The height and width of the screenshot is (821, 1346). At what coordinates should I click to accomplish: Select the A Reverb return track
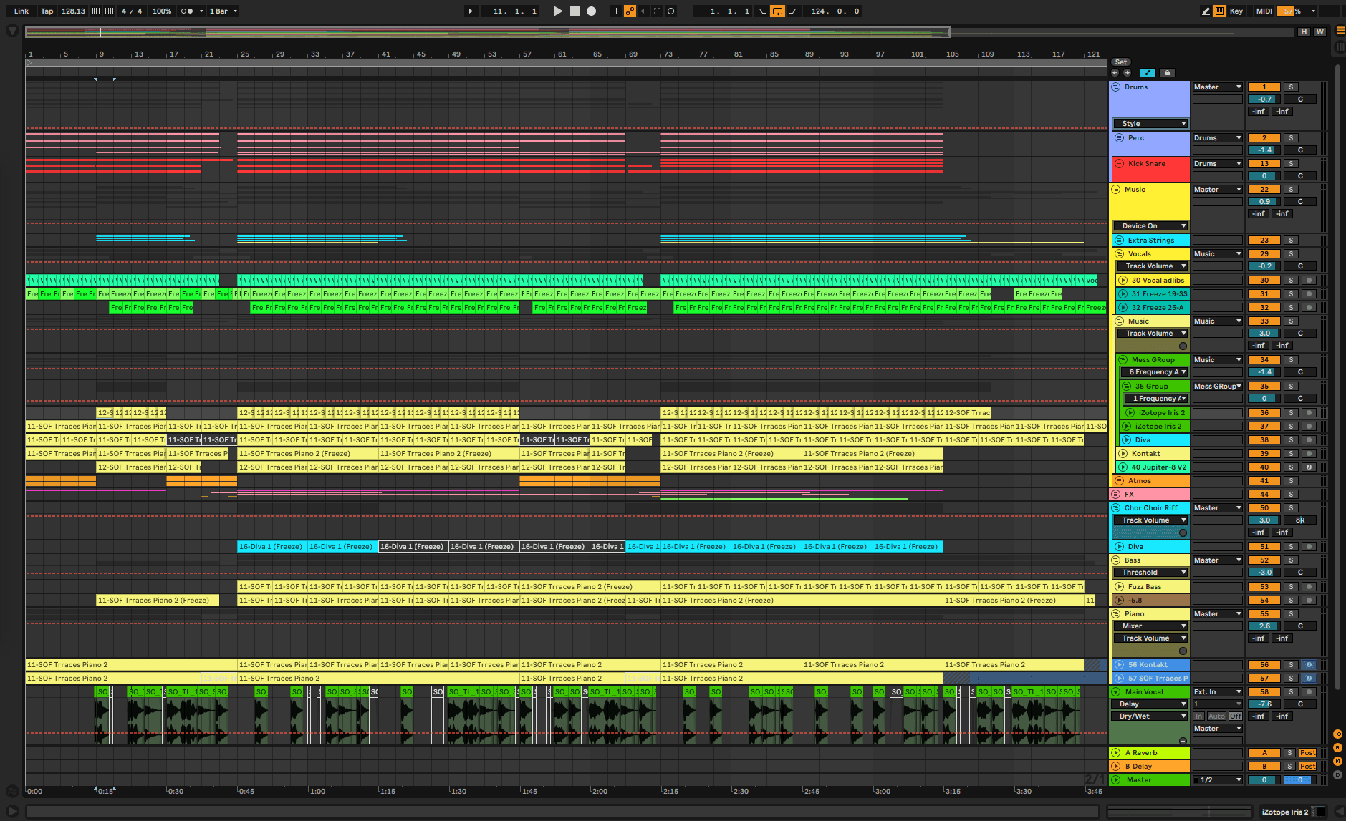click(1150, 753)
